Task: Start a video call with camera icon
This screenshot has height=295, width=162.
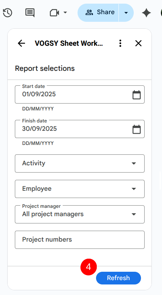Action: tap(54, 13)
